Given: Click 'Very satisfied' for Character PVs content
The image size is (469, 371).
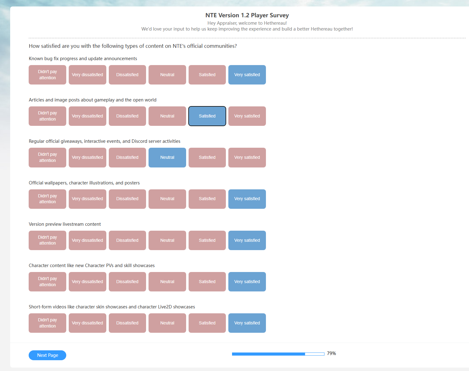Looking at the screenshot, I should coord(247,282).
